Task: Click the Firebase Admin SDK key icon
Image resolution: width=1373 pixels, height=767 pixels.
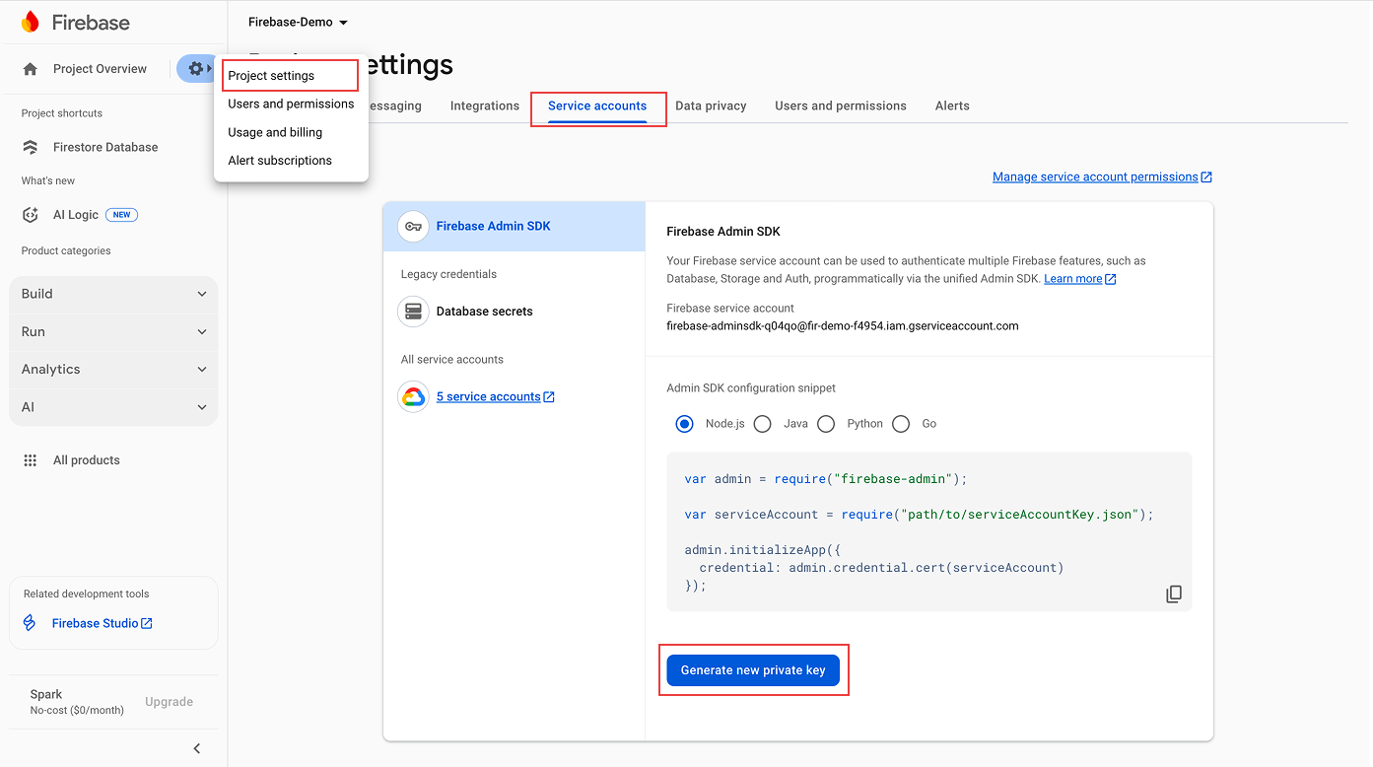Action: pos(413,226)
